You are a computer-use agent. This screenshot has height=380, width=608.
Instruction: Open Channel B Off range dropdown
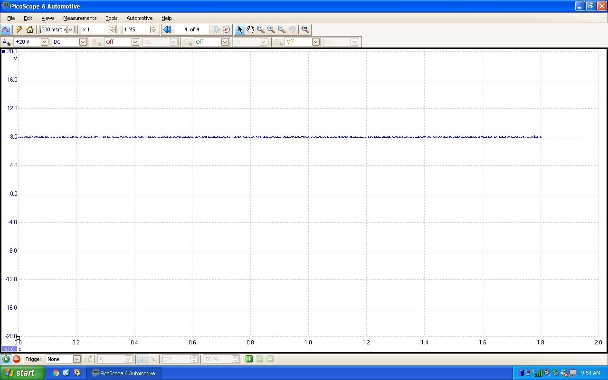click(x=135, y=42)
